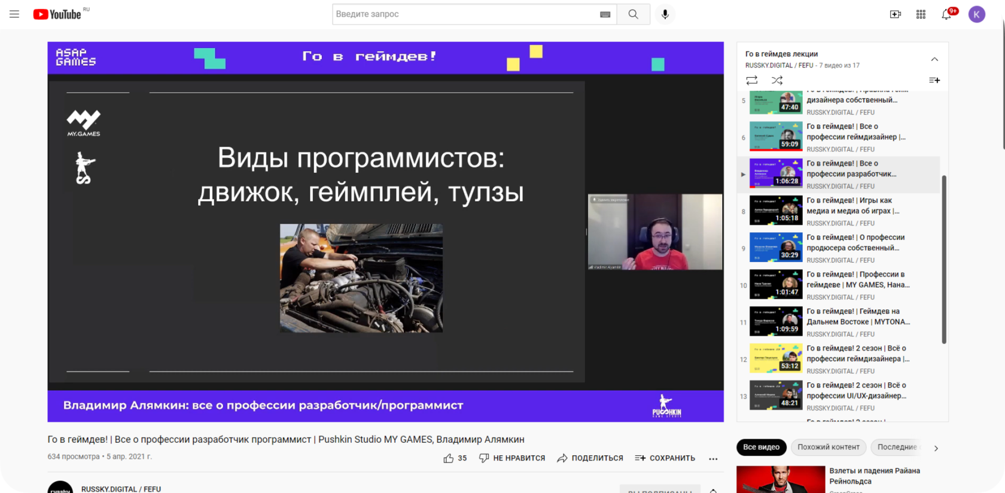Show more filter chips with arrow

click(x=936, y=448)
